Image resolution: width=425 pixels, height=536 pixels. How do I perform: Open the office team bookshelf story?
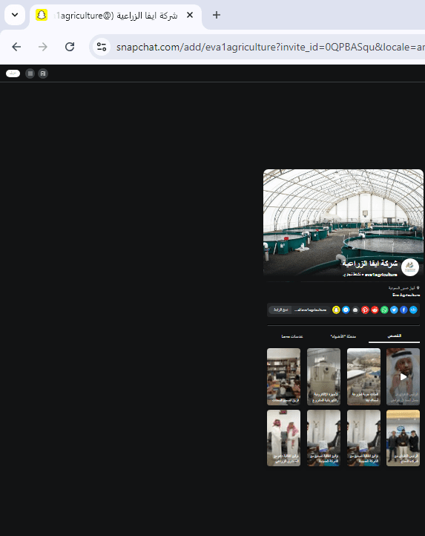tap(283, 376)
